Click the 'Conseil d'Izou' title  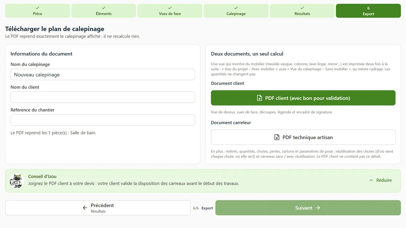42,176
